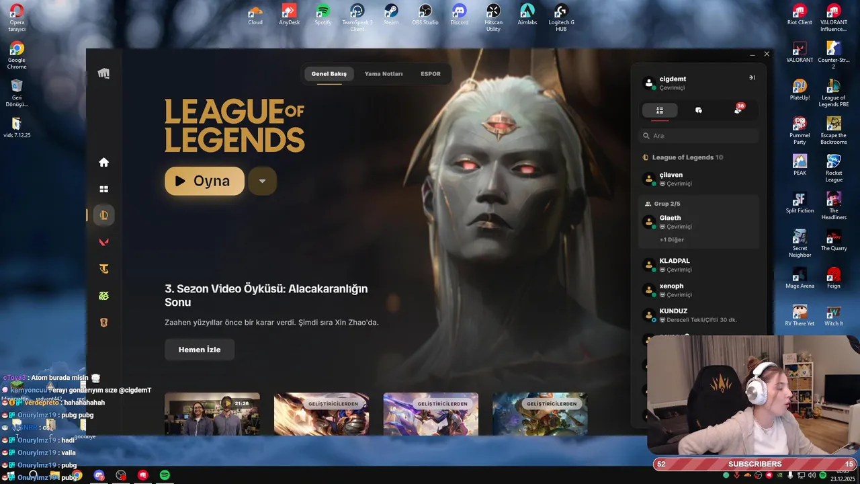
Task: Open the Secret Neighbor desktop shortcut
Action: pos(800,243)
